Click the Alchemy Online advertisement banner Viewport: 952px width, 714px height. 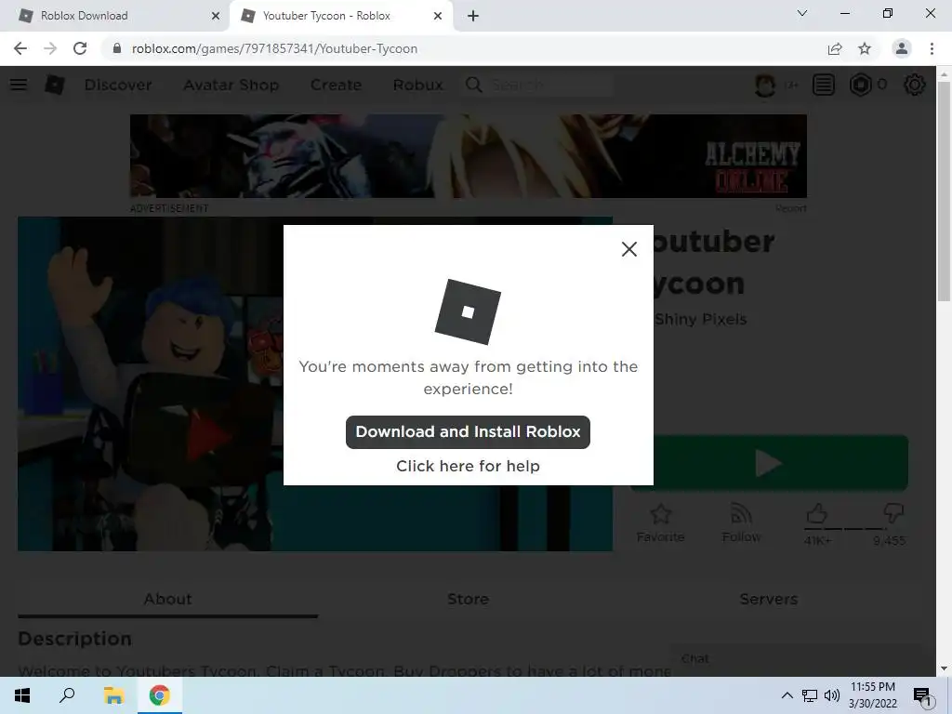(469, 156)
